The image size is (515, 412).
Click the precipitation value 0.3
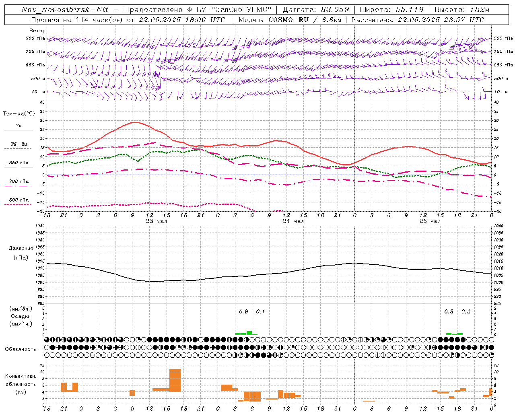449,312
